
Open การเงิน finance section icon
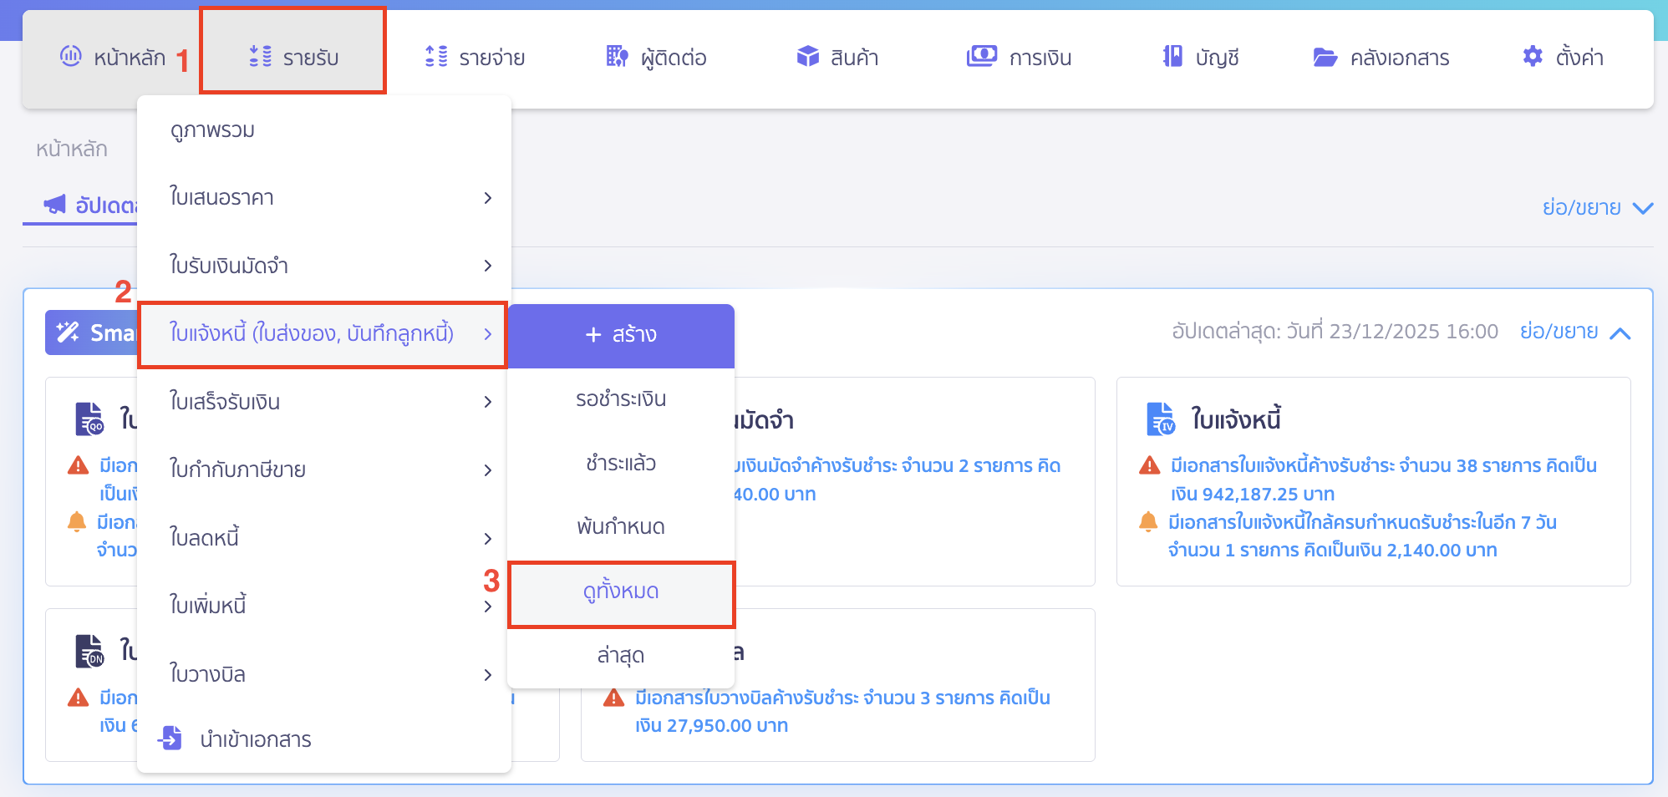982,56
